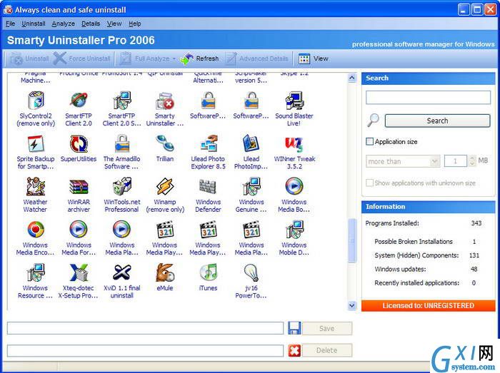Select eMule program icon
The width and height of the screenshot is (500, 373).
(x=165, y=272)
